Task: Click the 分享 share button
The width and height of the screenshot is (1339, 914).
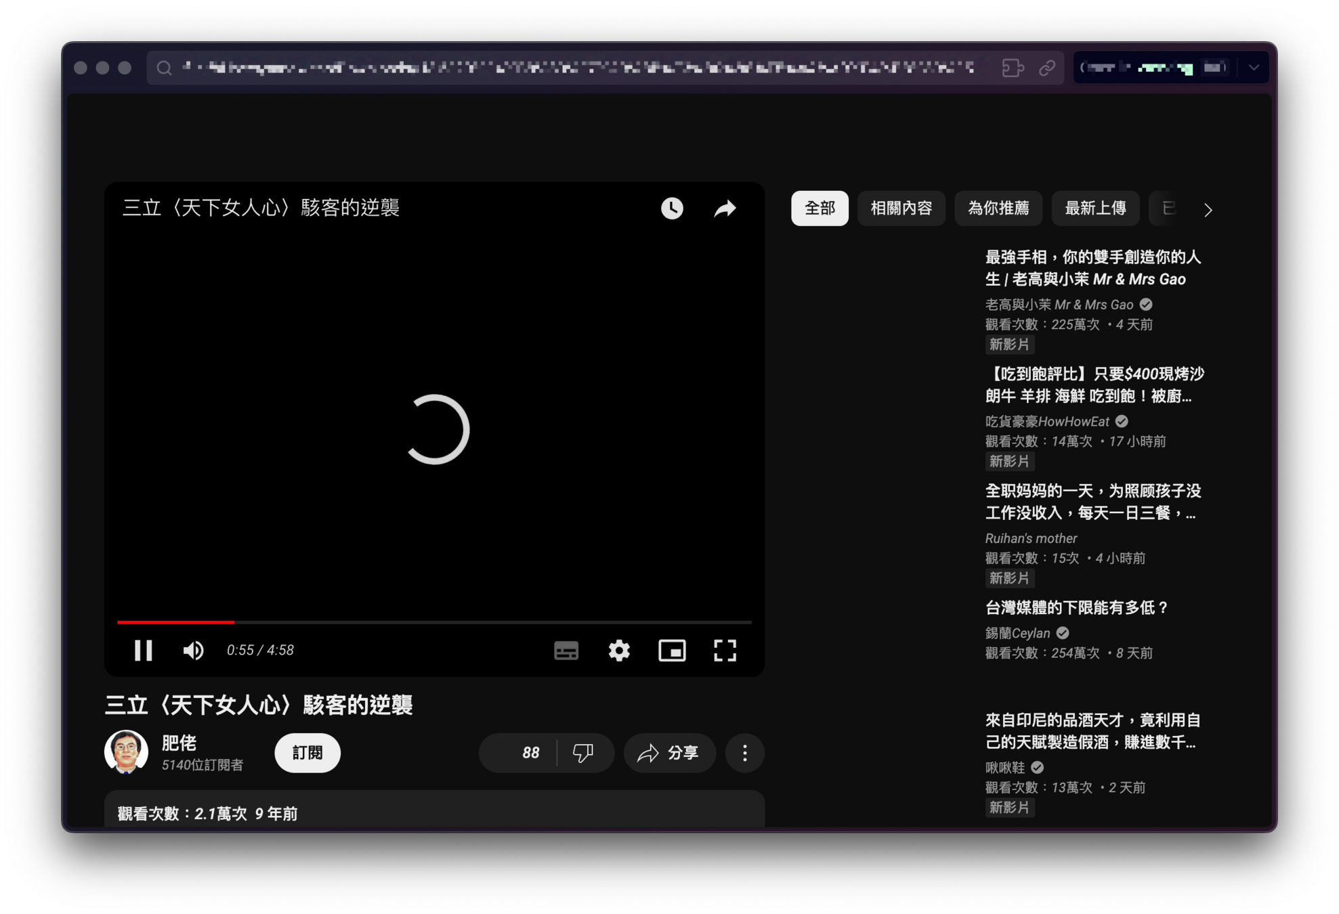Action: 669,753
